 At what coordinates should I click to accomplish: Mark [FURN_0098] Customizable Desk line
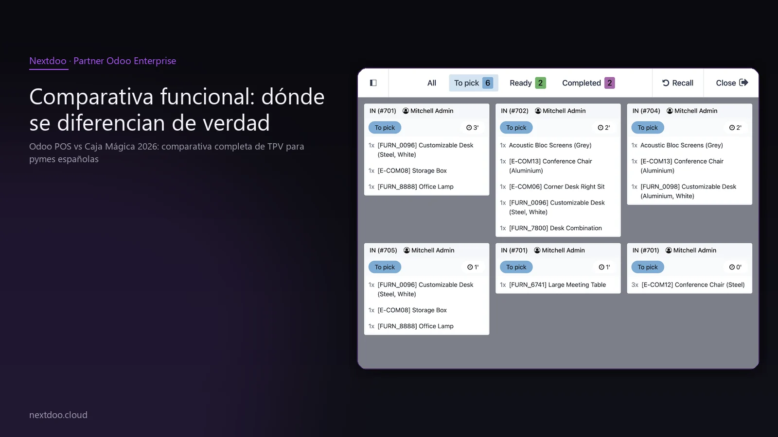click(x=690, y=191)
